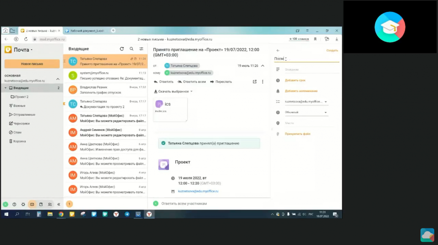
Task: Open the task list kuznetsova@edu.myoffice dropdown
Action: [x=306, y=102]
